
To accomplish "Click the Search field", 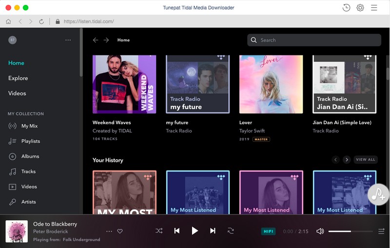I will [314, 40].
